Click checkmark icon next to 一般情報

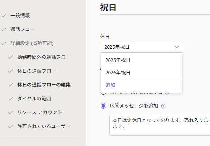pyautogui.click(x=4, y=16)
